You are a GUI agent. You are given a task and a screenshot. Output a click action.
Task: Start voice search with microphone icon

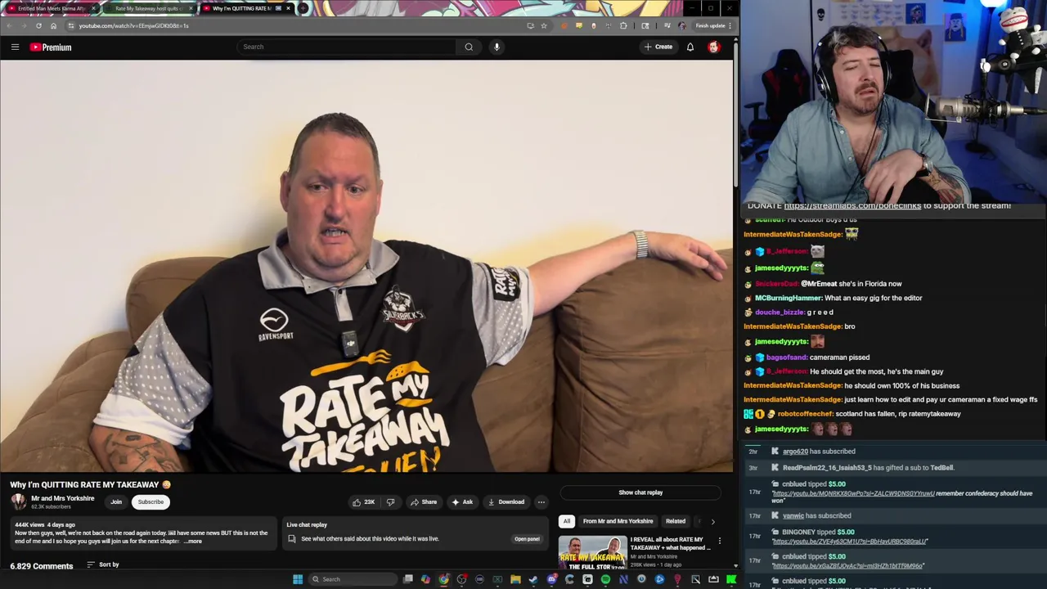click(497, 47)
